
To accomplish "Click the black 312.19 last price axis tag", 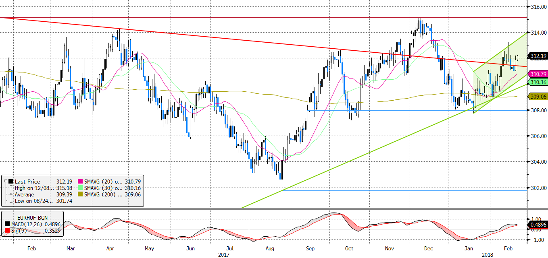I will (x=538, y=56).
